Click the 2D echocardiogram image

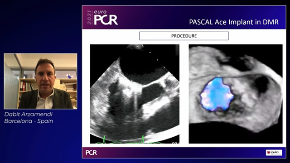coord(135,94)
